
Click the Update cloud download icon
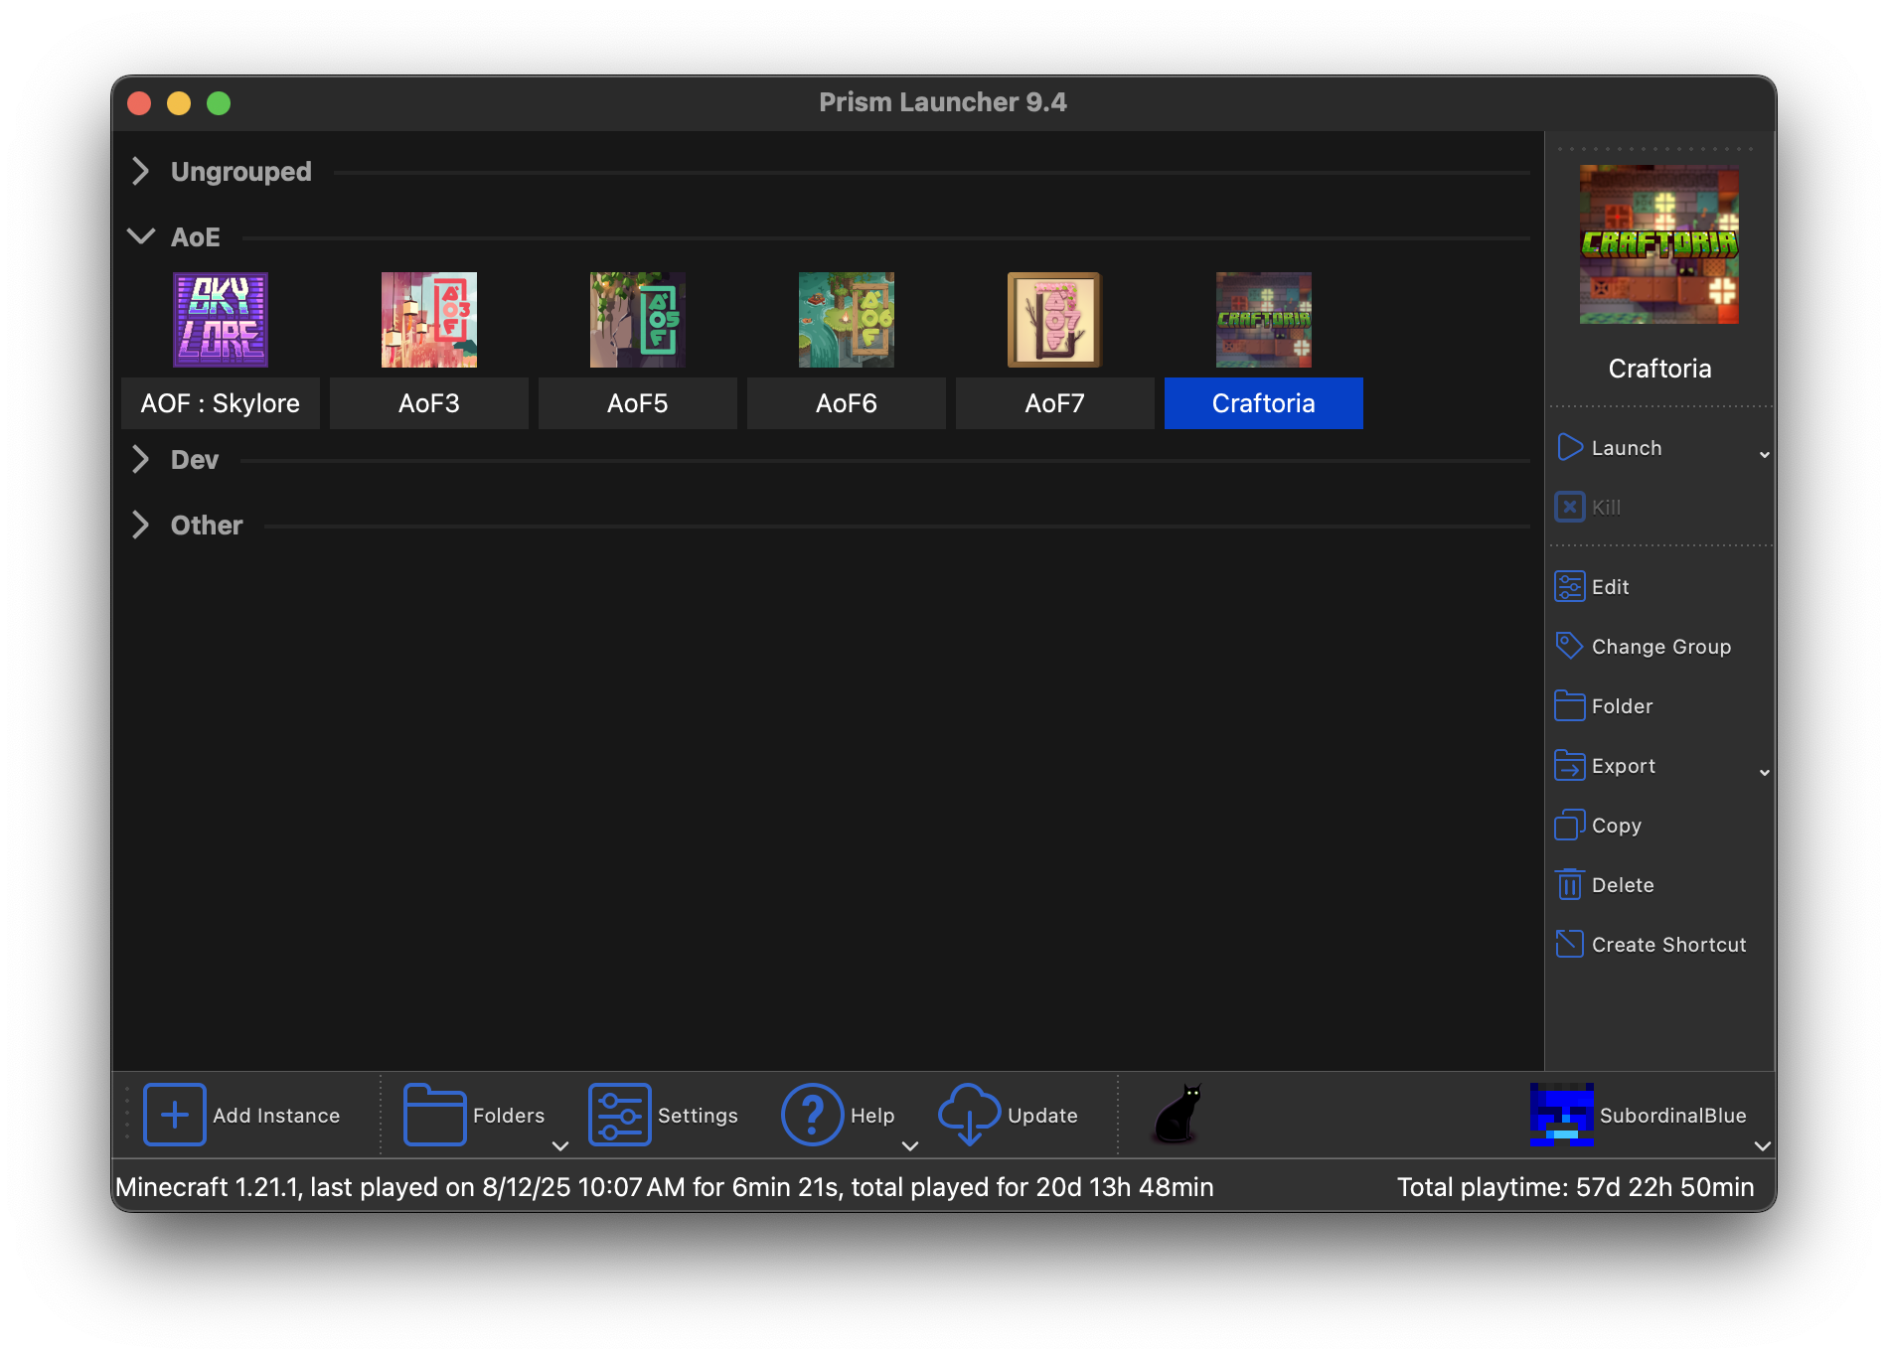970,1115
